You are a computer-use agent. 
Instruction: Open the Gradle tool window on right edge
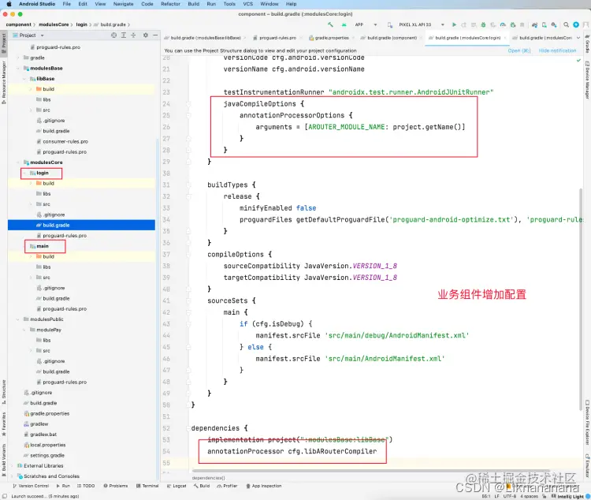(x=587, y=44)
